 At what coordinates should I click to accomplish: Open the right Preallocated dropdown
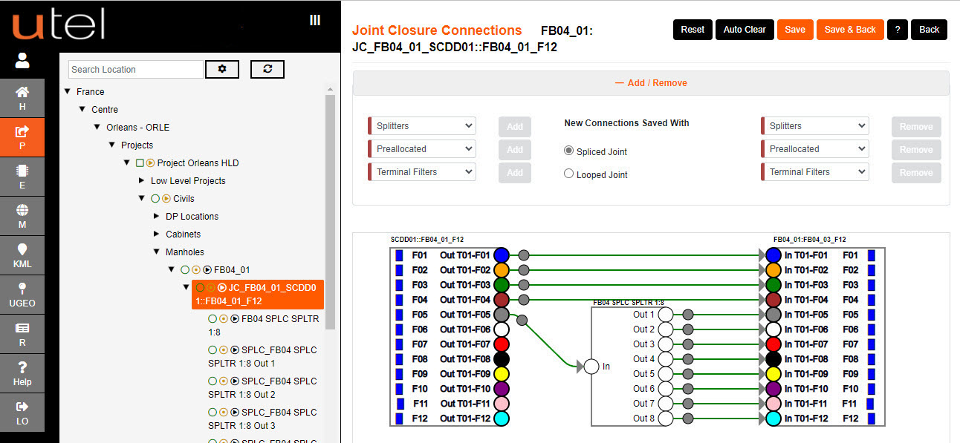[x=815, y=149]
